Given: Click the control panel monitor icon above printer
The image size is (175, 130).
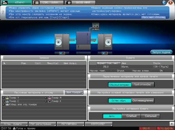Looking at the screenshot, I should tap(96, 27).
